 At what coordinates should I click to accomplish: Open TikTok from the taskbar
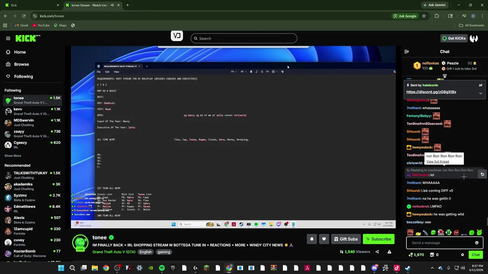(396, 268)
